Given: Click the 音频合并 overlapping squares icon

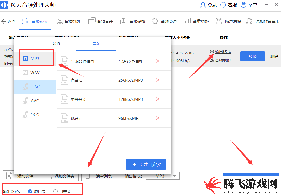Looking at the screenshot, I should 92,21.
